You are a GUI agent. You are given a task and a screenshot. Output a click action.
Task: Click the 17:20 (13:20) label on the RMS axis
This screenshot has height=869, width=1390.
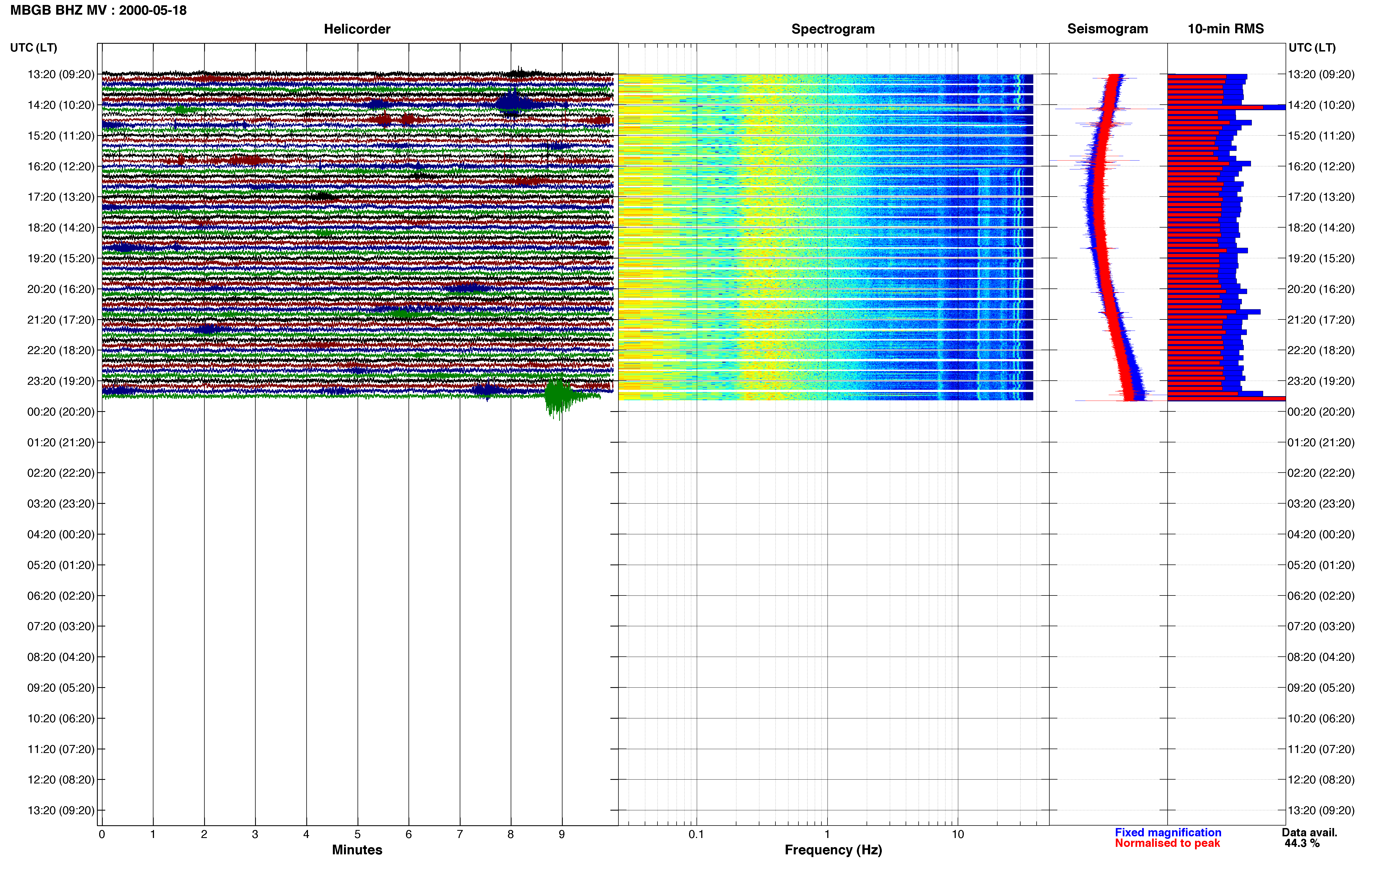[x=1321, y=197]
